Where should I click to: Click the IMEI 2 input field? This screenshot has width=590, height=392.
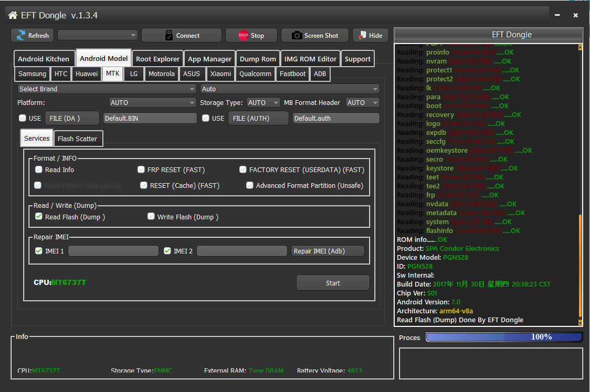(242, 251)
